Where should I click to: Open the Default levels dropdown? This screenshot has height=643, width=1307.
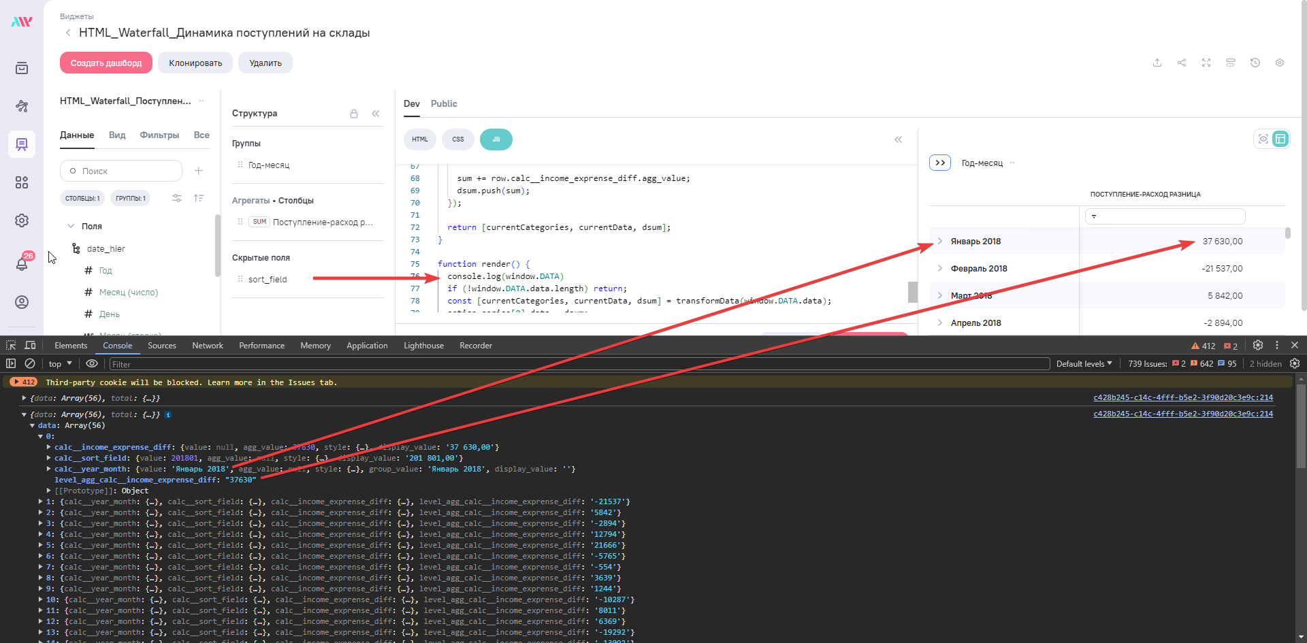(x=1084, y=364)
